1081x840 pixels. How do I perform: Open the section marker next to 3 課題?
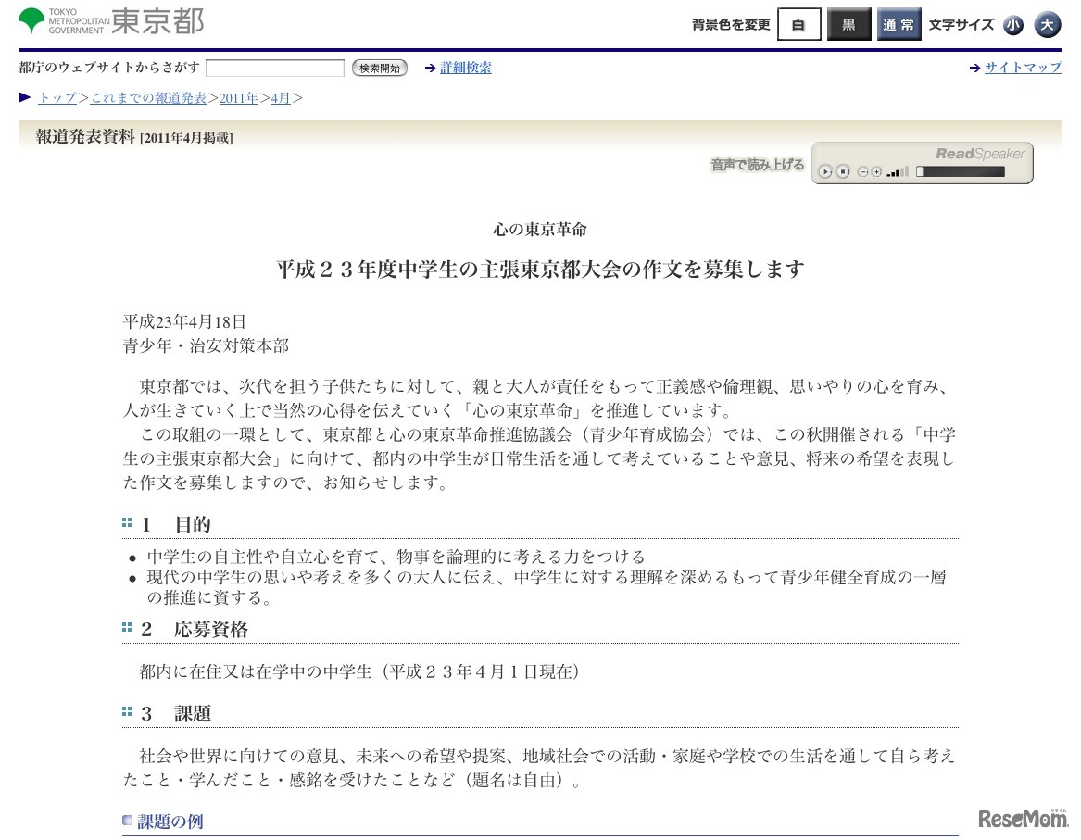pyautogui.click(x=127, y=710)
